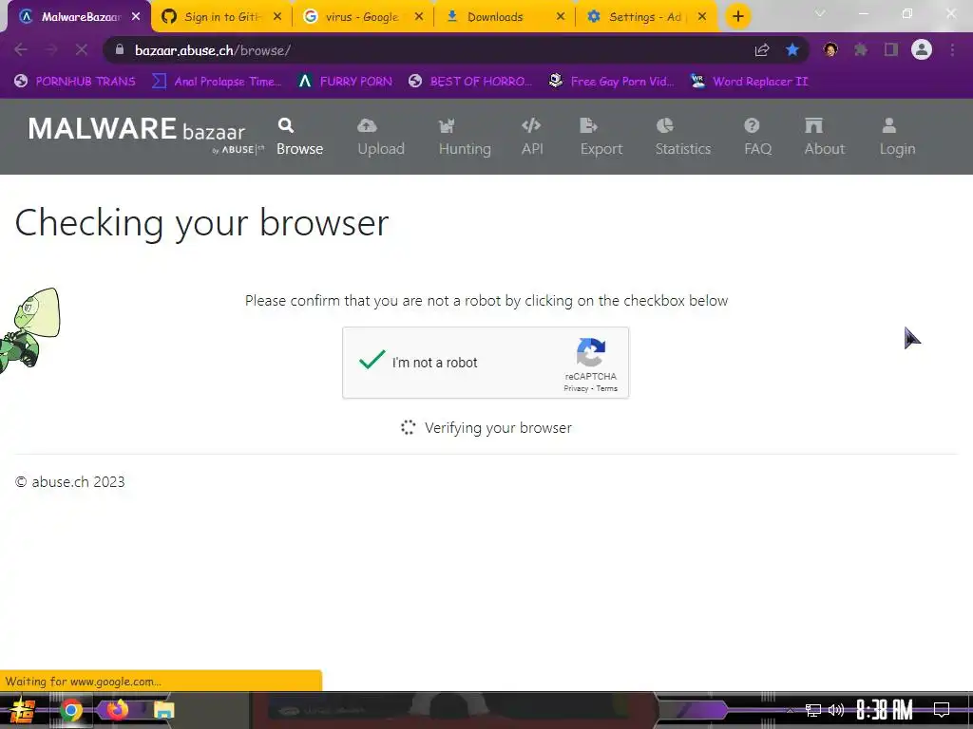973x729 pixels.
Task: Share this page icon
Action: [762, 50]
